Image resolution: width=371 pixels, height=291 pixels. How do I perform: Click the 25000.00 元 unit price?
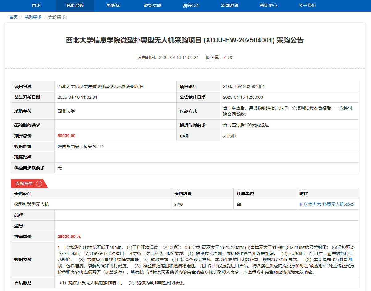point(69,237)
